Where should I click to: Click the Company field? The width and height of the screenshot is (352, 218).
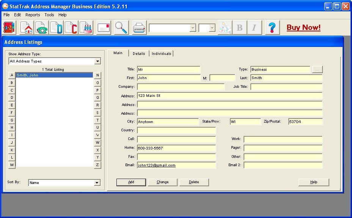181,87
